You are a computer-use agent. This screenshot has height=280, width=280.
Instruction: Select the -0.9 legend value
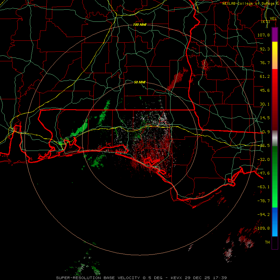coord(265,132)
